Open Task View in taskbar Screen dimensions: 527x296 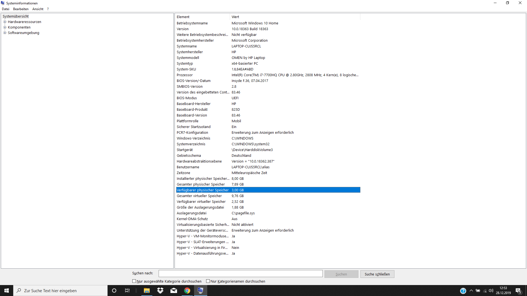coord(127,291)
